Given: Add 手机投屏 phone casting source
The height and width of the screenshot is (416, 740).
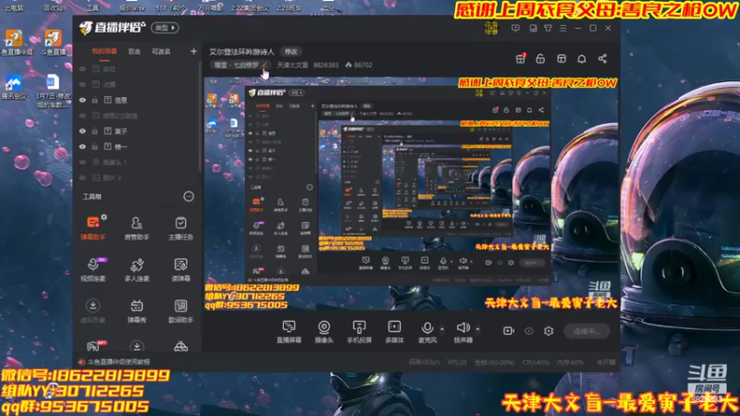Looking at the screenshot, I should coord(359,332).
